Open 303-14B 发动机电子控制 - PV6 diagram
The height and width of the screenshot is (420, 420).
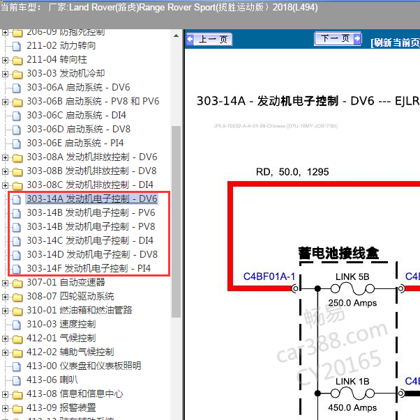pos(91,213)
